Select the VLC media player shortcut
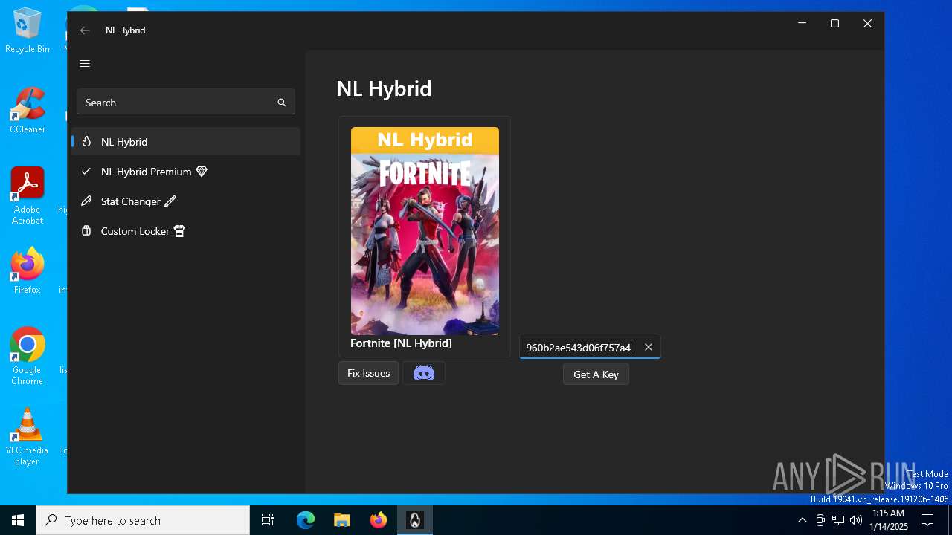This screenshot has width=952, height=535. [x=28, y=437]
